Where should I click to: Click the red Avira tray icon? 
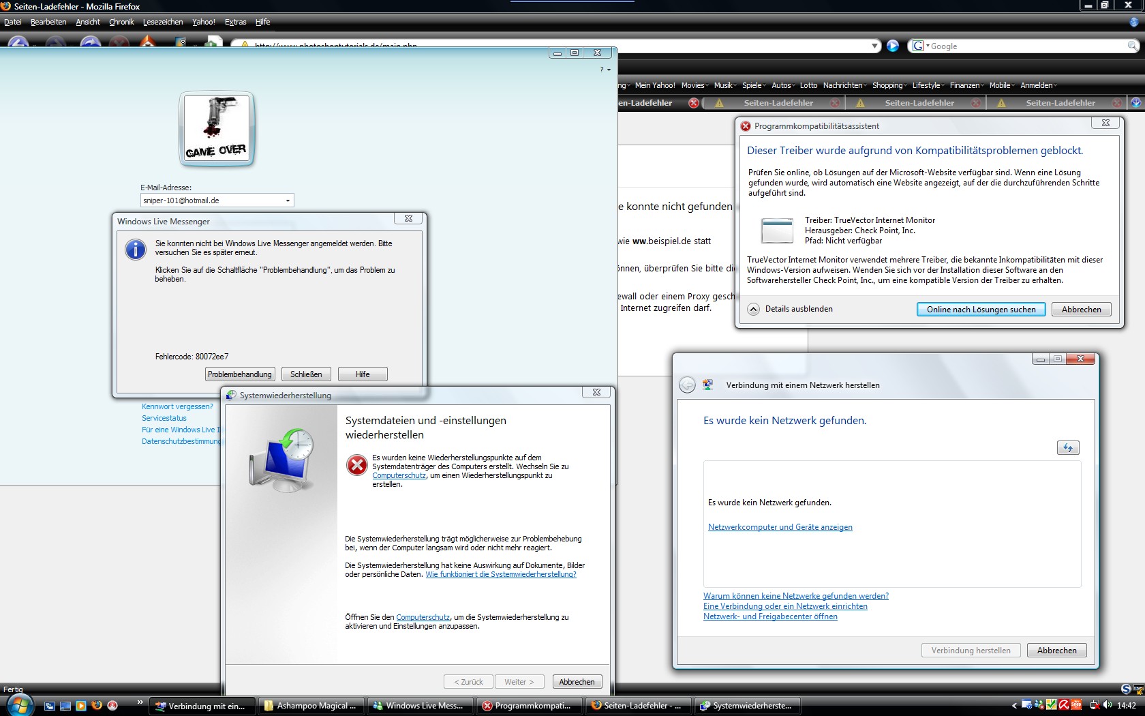(x=1064, y=706)
